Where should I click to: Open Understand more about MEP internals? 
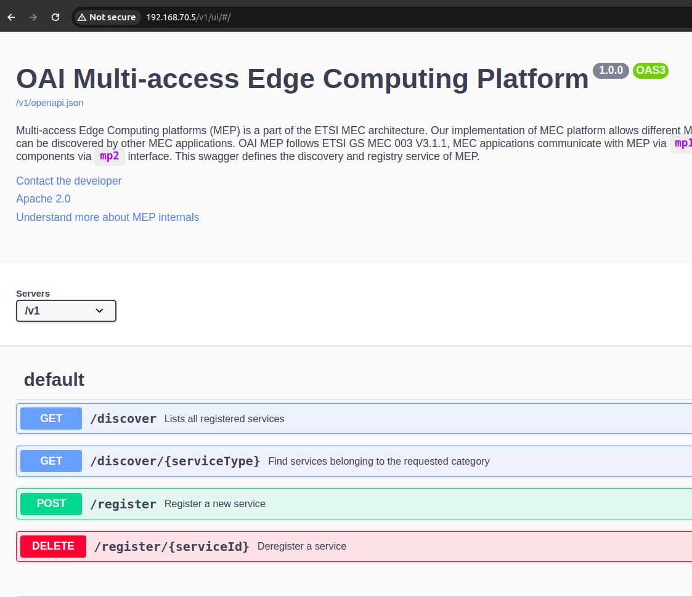click(107, 217)
